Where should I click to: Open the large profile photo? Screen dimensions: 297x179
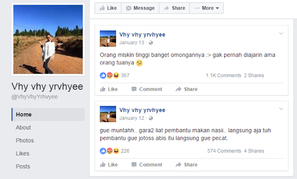pyautogui.click(x=48, y=39)
